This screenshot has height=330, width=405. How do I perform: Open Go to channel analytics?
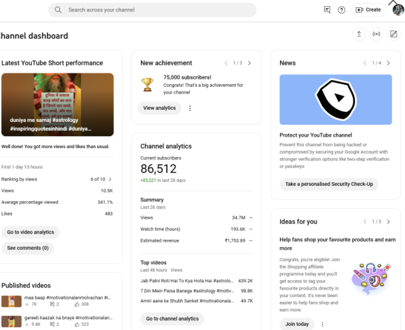click(x=172, y=319)
